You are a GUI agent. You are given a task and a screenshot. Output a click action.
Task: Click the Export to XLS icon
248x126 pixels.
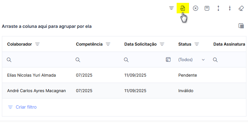[x=183, y=8]
